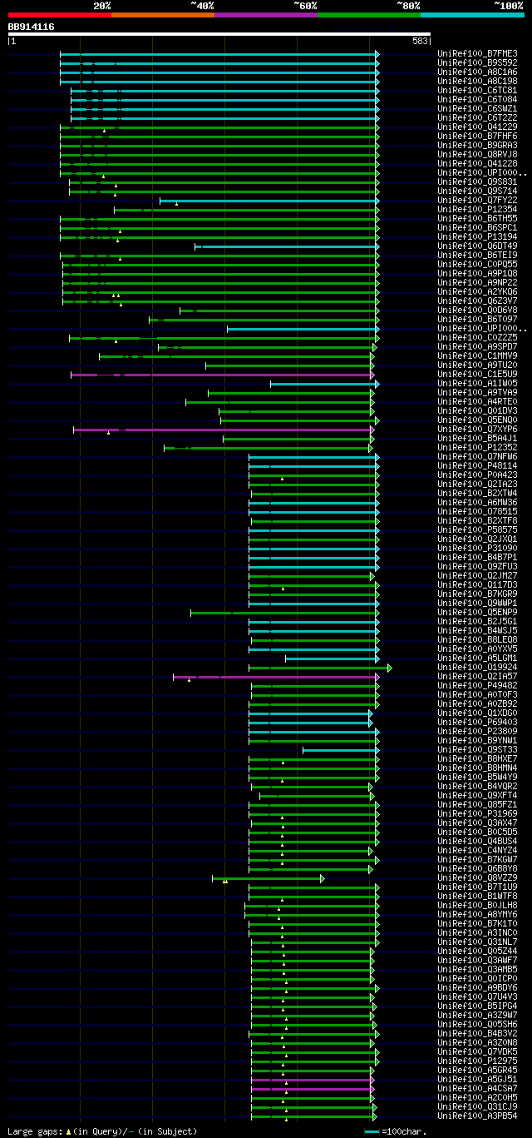Click the UniRef100_Q9S714 label
This screenshot has height=1138, width=532.
(x=477, y=191)
